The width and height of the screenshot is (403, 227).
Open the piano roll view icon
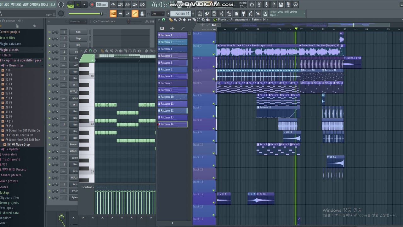click(207, 14)
